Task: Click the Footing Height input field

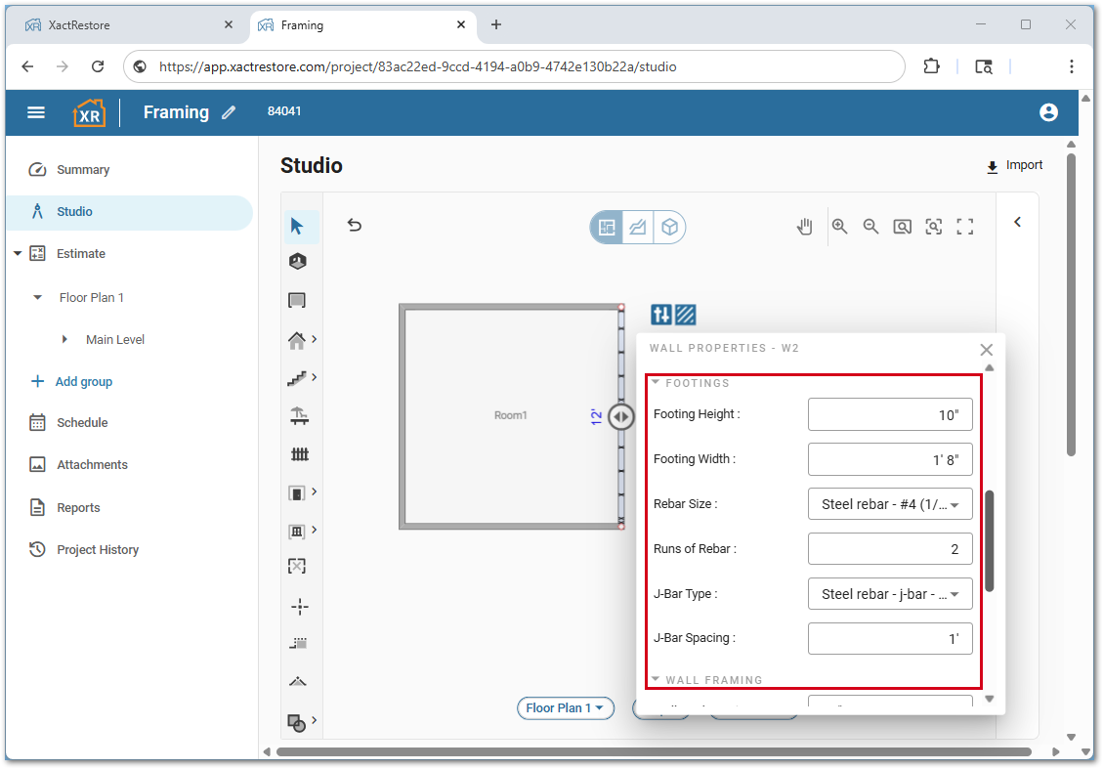Action: (890, 414)
